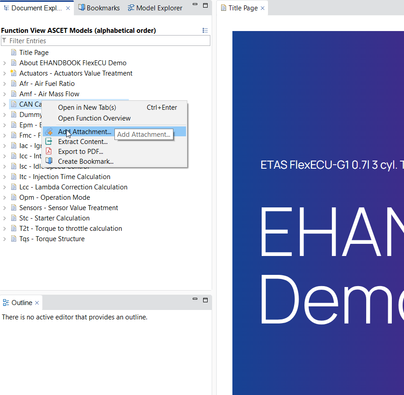Click the Outline panel icon
Screen dimensions: 404x395
(x=5, y=302)
